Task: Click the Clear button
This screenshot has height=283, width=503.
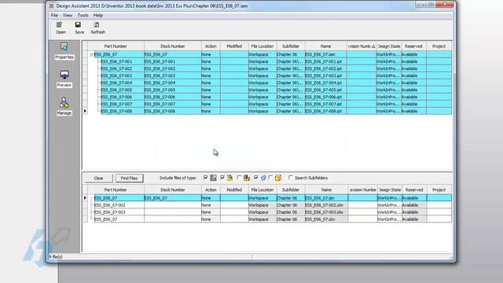Action: point(98,178)
